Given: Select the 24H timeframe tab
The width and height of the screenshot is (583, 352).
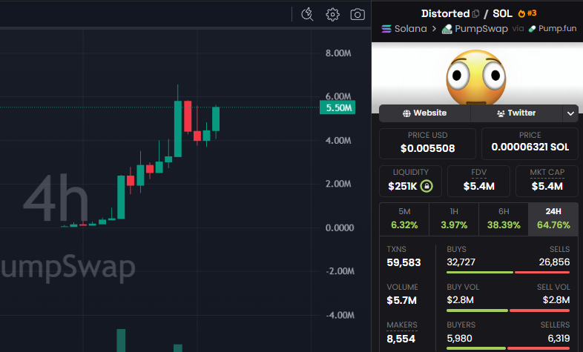Looking at the screenshot, I should pos(553,219).
